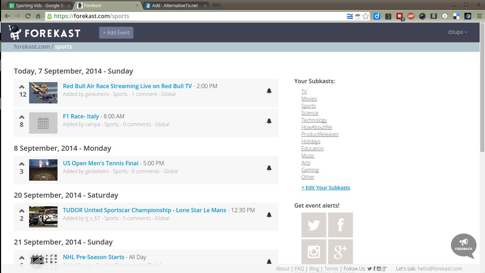Select the Forekast browser tab
The height and width of the screenshot is (273, 485).
[108, 6]
